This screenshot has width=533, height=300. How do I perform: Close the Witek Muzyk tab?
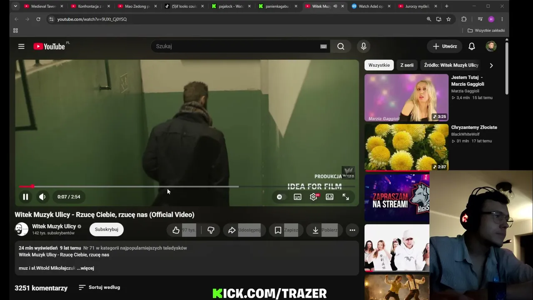pyautogui.click(x=343, y=6)
